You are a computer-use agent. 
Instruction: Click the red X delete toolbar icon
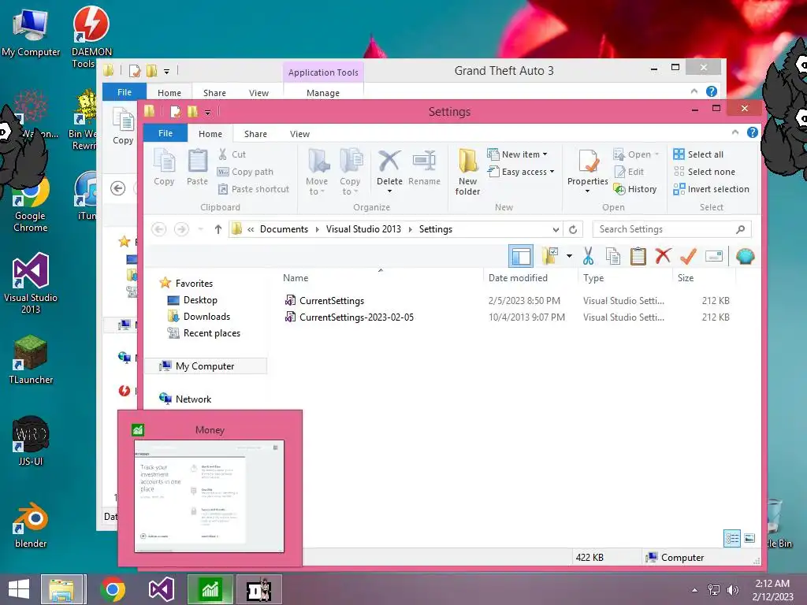663,256
